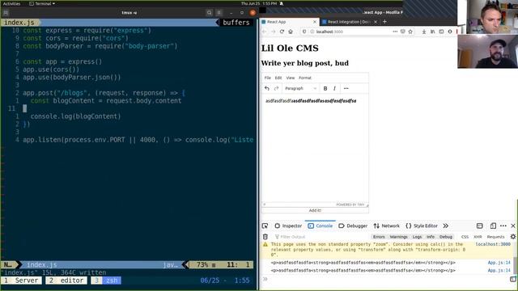Viewport: 518px width, 291px height.
Task: Open console settings gear
Action: 513,237
